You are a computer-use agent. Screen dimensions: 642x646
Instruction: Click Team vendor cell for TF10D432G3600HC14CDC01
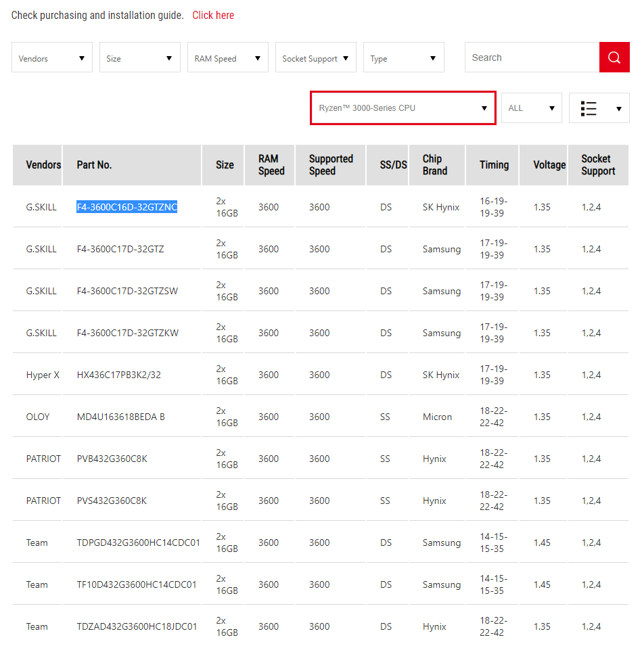coord(37,584)
